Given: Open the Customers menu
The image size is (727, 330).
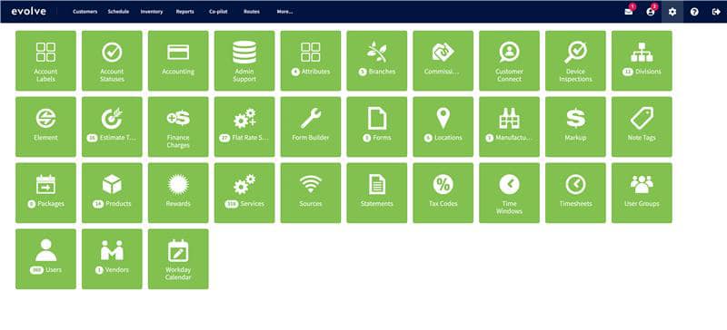Looking at the screenshot, I should pos(85,12).
